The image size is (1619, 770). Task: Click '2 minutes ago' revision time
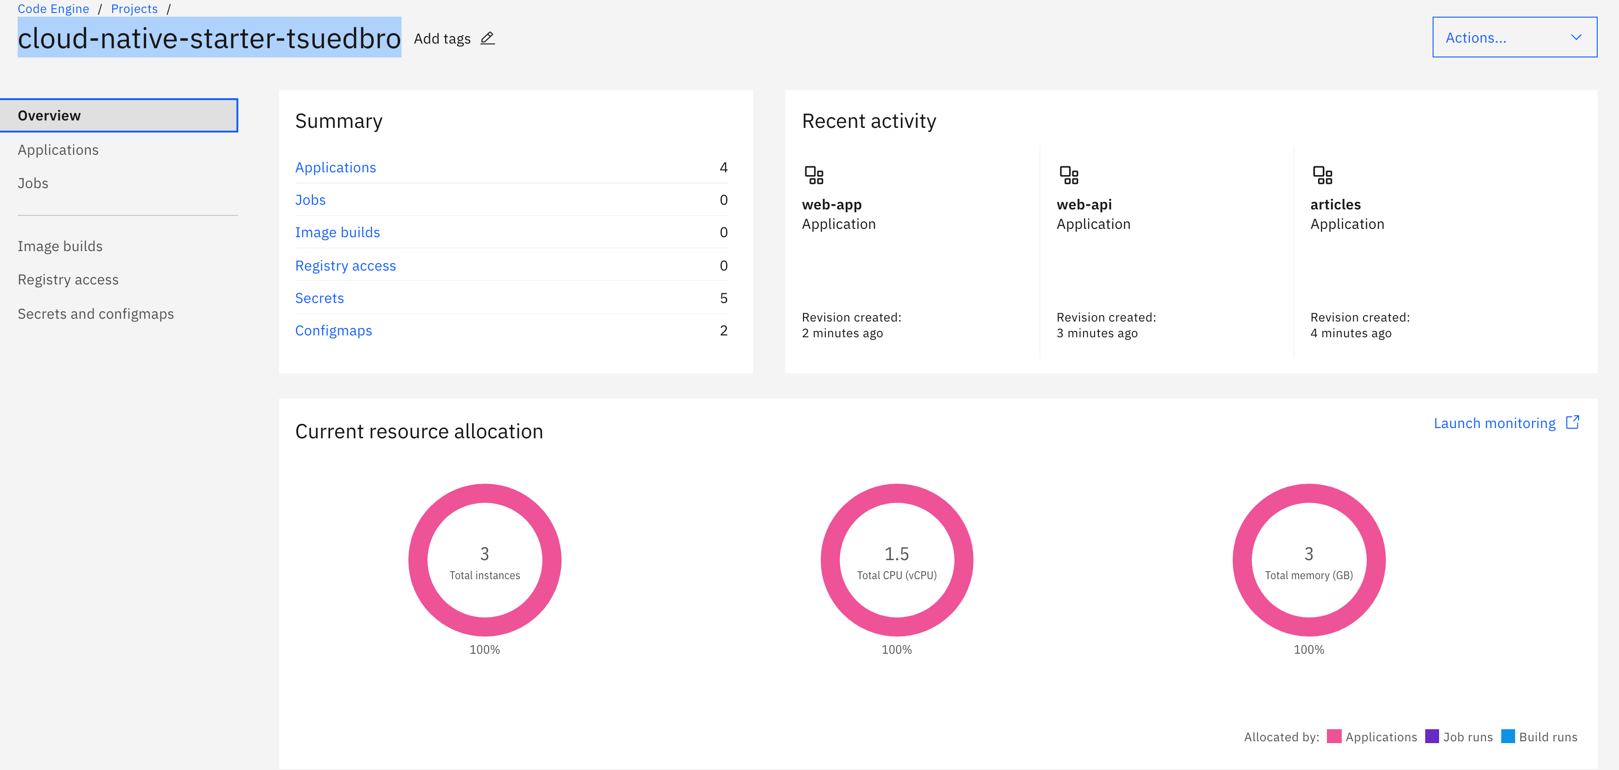[x=842, y=334]
